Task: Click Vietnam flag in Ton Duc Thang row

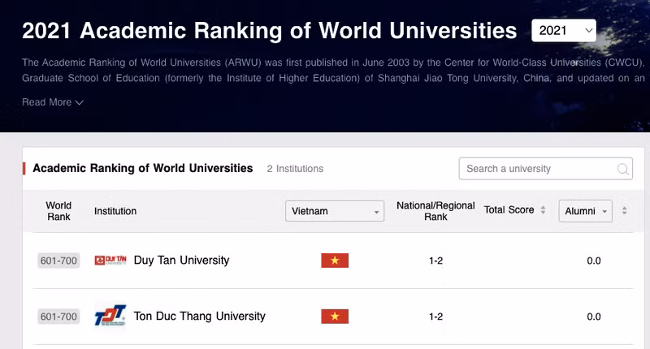Action: tap(335, 317)
